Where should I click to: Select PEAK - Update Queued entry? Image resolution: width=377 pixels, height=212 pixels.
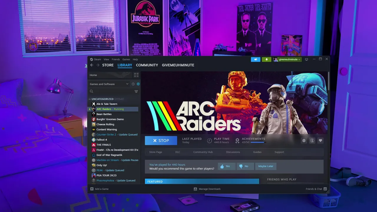tap(114, 170)
